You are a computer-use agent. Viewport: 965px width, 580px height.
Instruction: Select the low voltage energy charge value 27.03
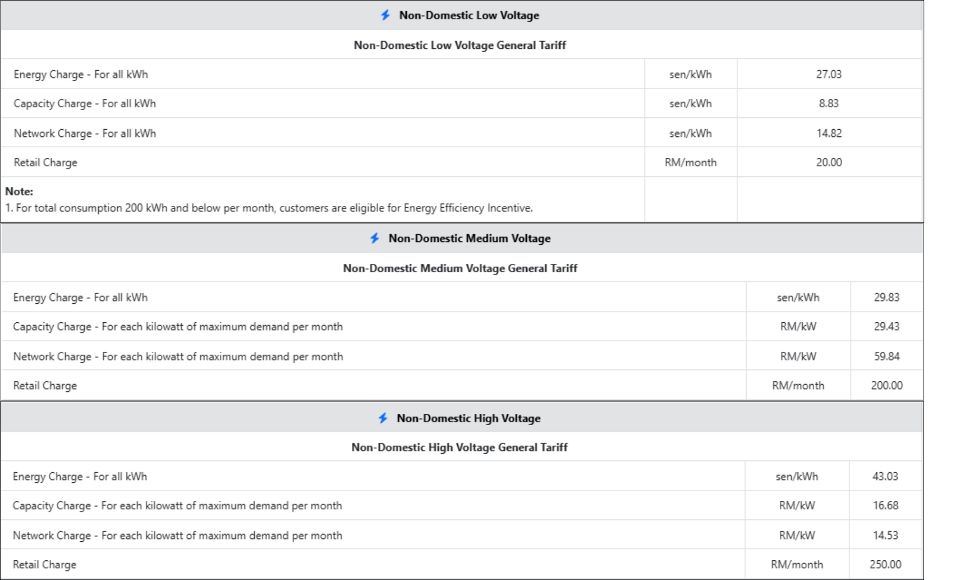coord(829,74)
